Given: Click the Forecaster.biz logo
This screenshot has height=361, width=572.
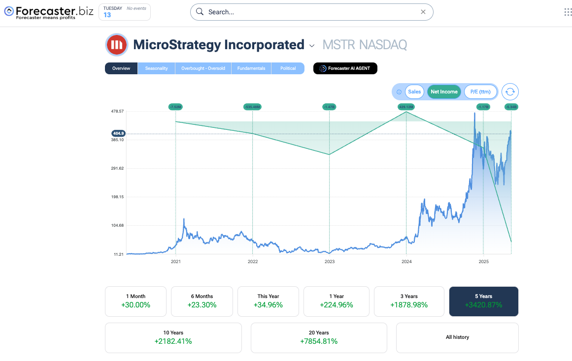Looking at the screenshot, I should [x=48, y=12].
